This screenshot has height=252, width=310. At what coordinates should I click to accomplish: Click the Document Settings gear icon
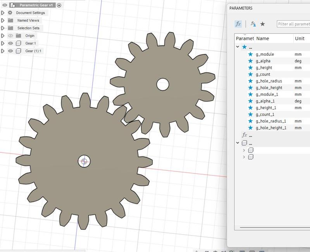click(10, 12)
